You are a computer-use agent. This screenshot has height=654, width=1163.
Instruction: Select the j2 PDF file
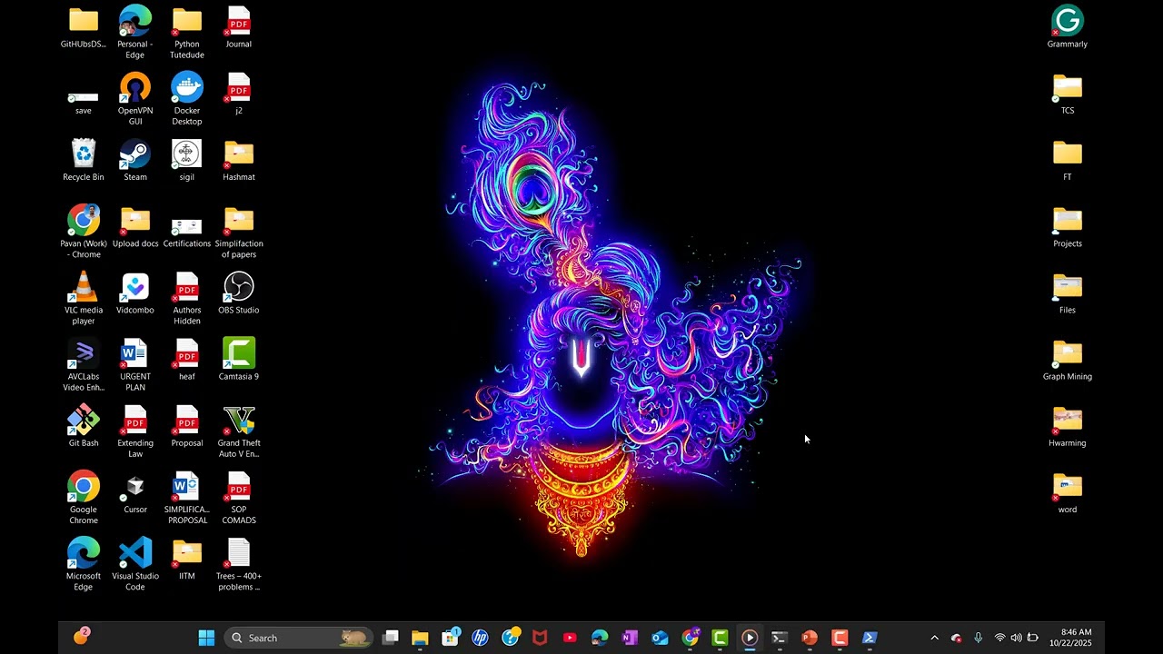coord(239,87)
